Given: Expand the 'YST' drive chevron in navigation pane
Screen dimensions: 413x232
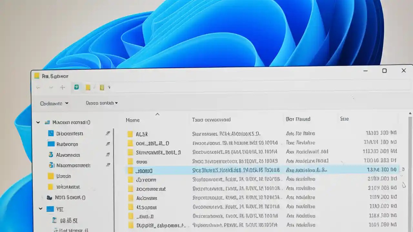Looking at the screenshot, I should [x=41, y=209].
